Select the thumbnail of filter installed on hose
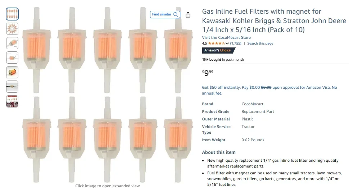Screen dimensions: 349x188 coord(12,87)
